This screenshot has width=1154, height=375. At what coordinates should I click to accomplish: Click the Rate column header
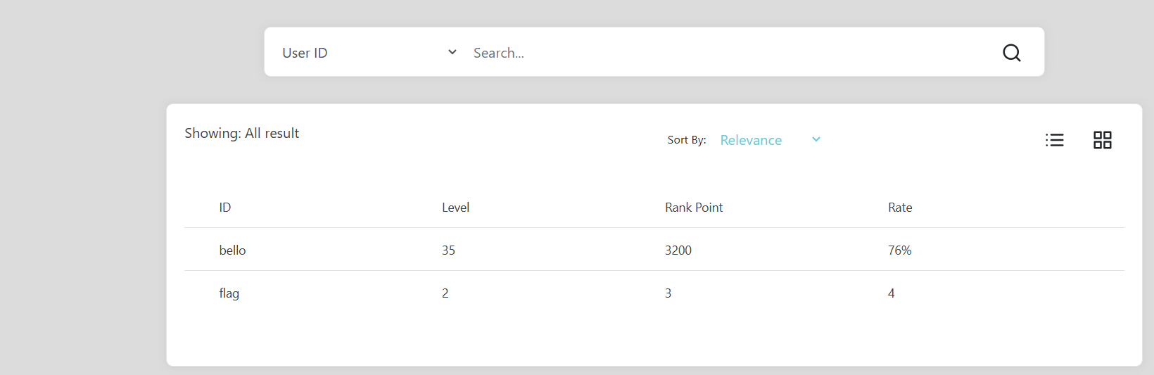(900, 208)
